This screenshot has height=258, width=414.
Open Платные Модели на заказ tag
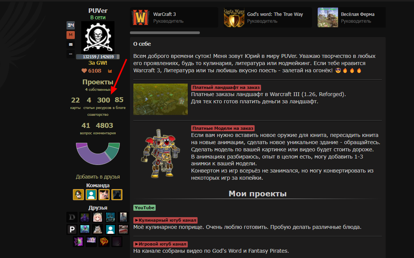223,128
